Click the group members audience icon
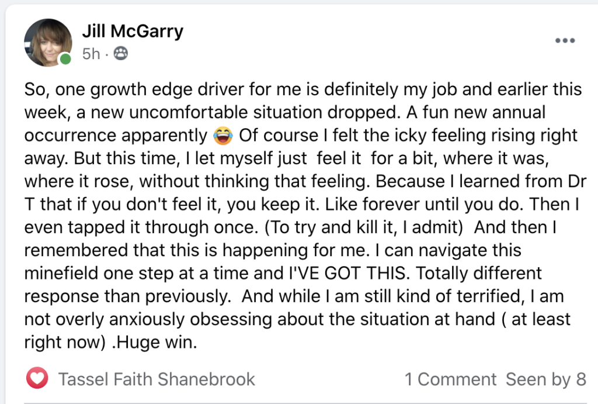 [x=120, y=53]
